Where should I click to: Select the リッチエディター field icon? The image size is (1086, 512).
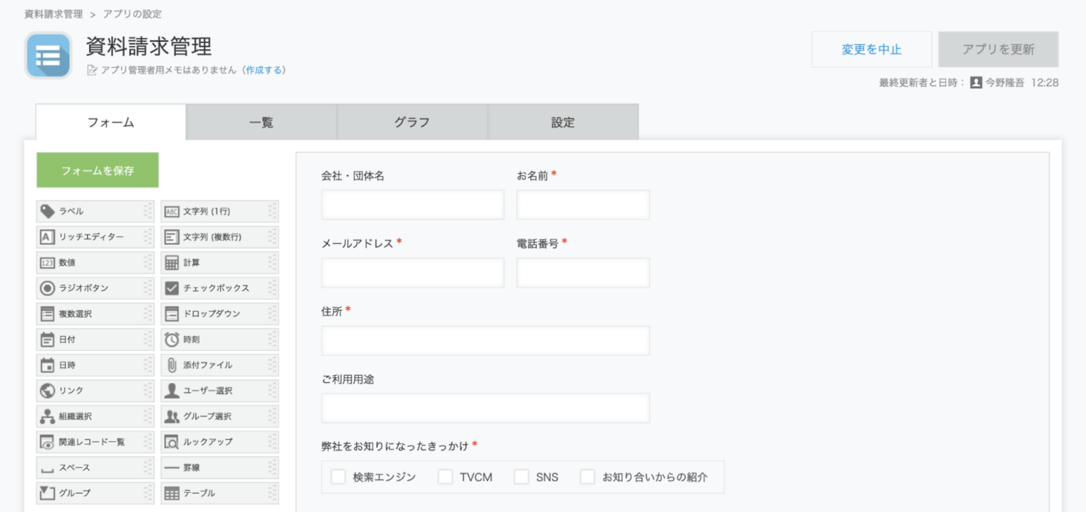(x=47, y=237)
